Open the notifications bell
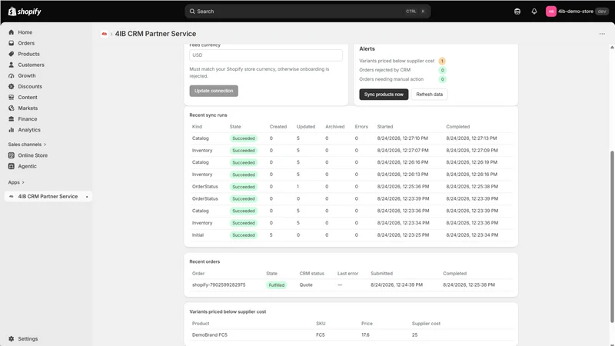The width and height of the screenshot is (615, 346). (534, 12)
